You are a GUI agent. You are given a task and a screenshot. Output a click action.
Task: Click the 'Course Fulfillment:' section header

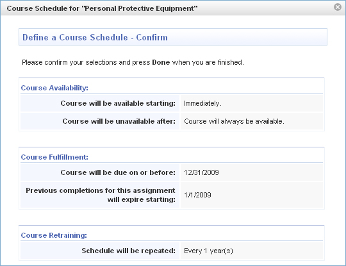(54, 157)
